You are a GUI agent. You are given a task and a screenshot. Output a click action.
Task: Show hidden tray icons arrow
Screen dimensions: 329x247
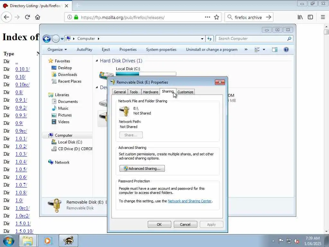point(273,241)
